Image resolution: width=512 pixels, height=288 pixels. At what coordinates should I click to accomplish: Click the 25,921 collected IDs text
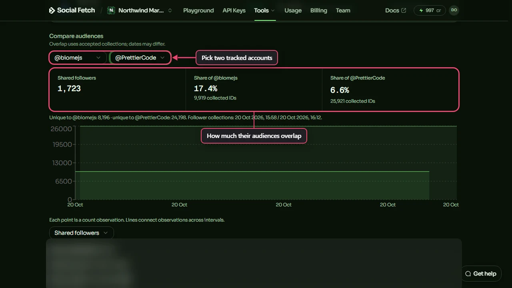pos(353,101)
